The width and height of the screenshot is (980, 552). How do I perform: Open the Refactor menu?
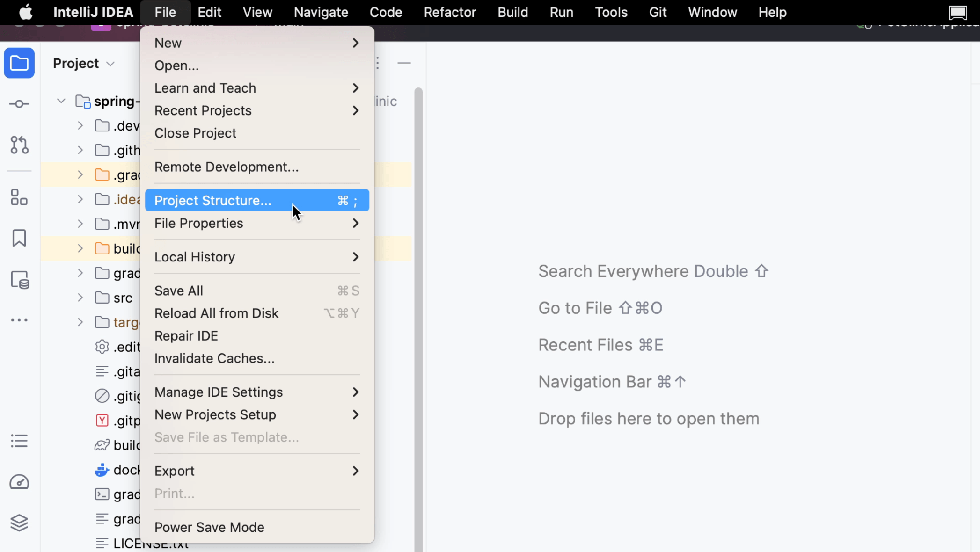tap(449, 12)
